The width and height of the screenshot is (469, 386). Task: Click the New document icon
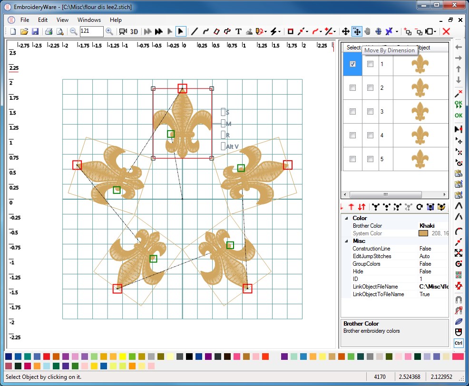pos(13,31)
